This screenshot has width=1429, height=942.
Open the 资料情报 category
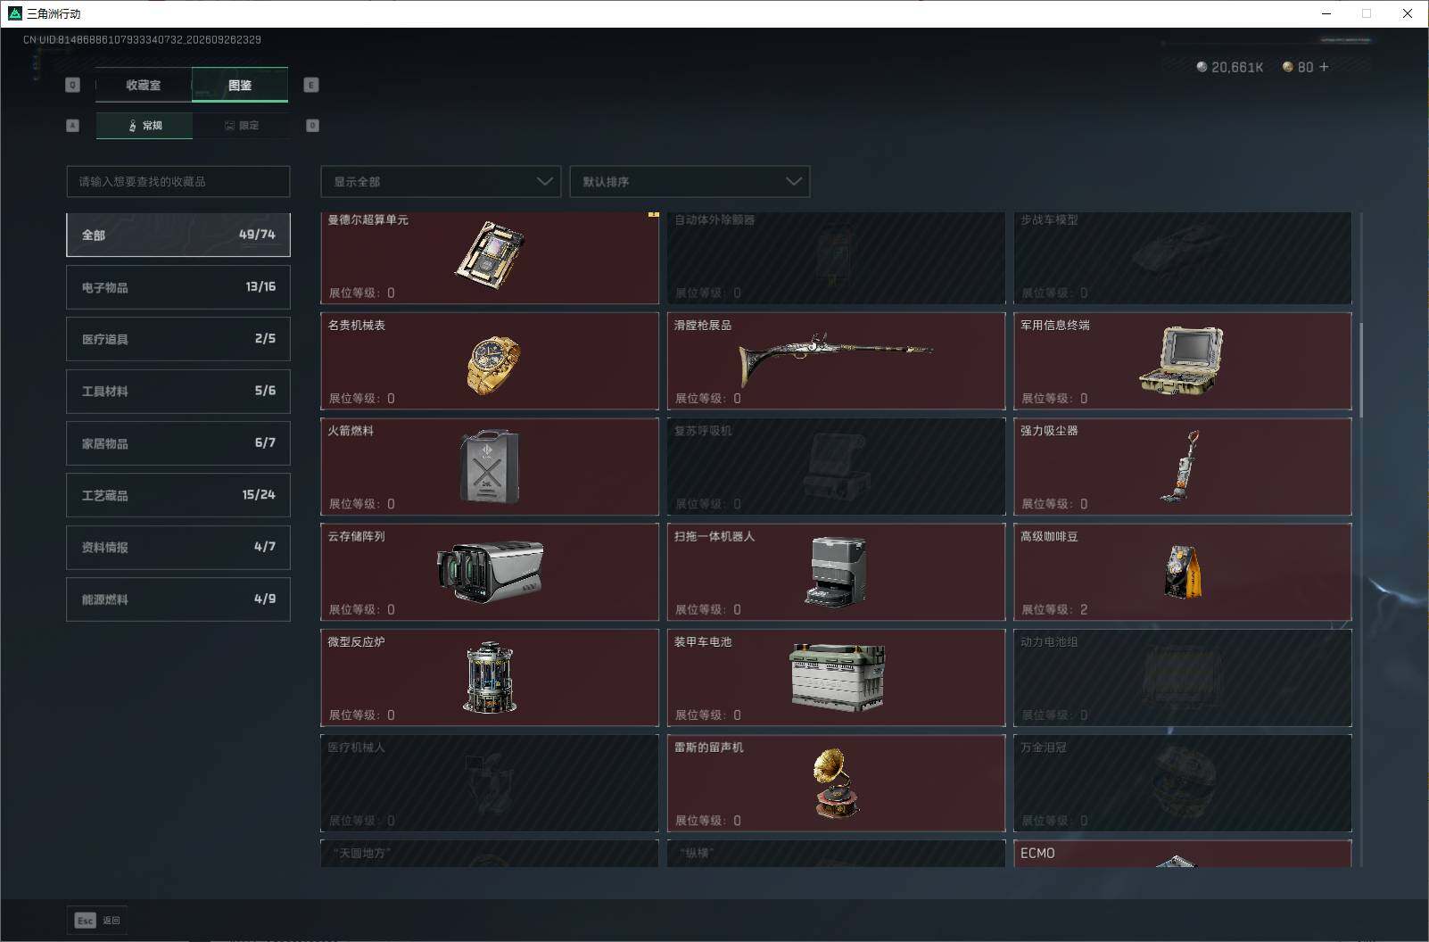[x=178, y=547]
